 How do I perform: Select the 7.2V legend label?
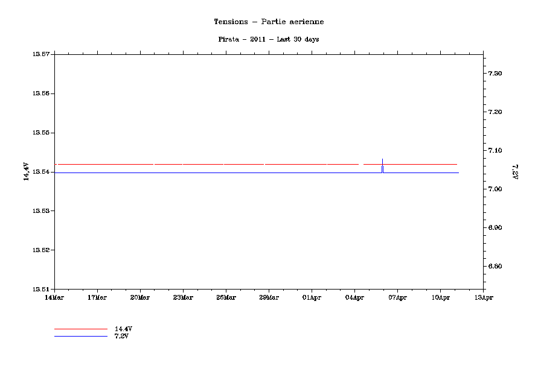point(121,336)
